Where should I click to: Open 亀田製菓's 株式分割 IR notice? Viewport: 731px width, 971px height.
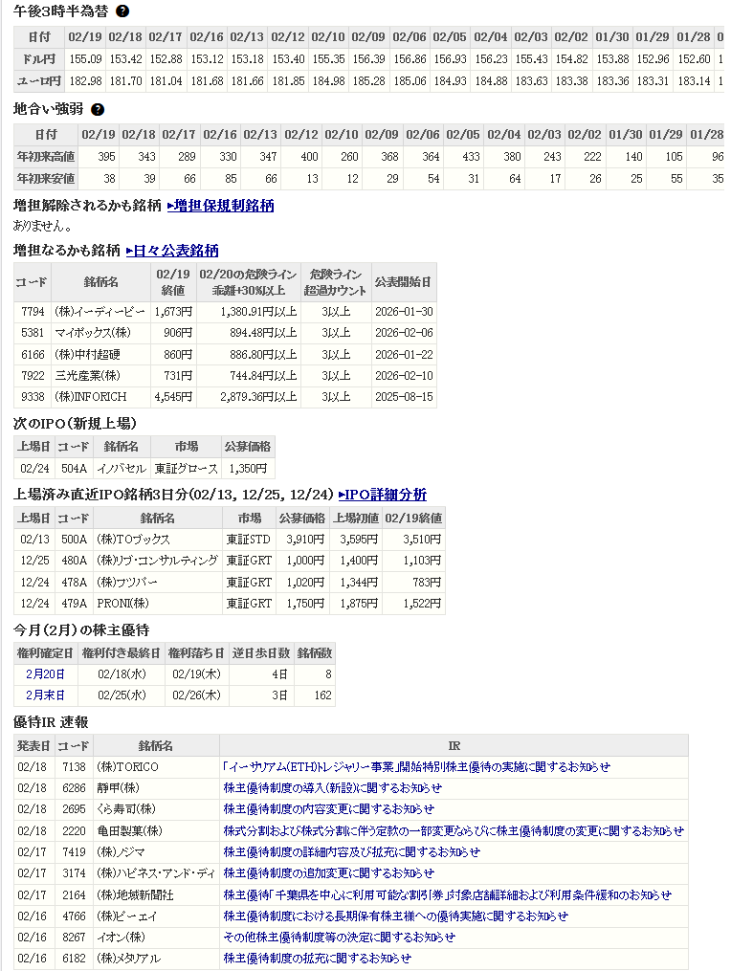[x=454, y=830]
